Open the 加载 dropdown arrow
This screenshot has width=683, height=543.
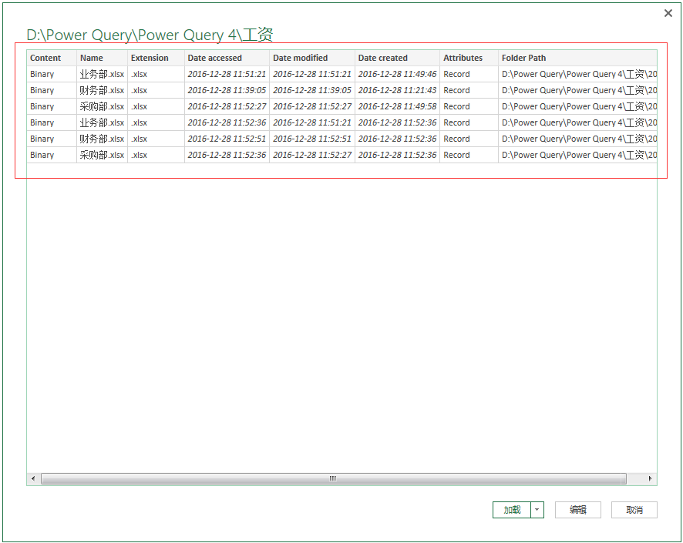pyautogui.click(x=537, y=510)
